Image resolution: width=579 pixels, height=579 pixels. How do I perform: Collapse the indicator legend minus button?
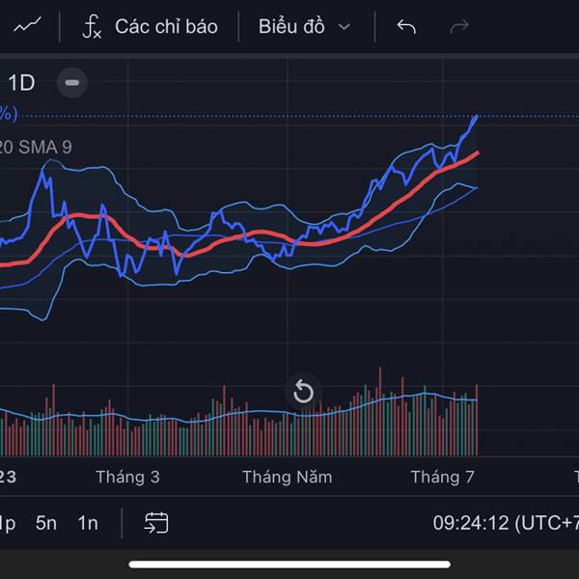pyautogui.click(x=71, y=82)
